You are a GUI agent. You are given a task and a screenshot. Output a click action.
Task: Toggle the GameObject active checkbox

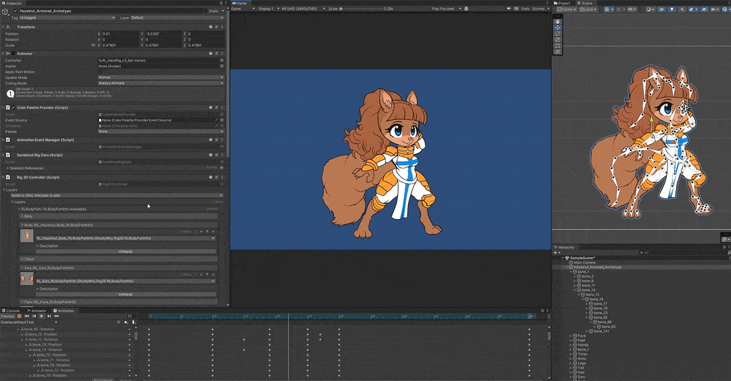[x=15, y=11]
